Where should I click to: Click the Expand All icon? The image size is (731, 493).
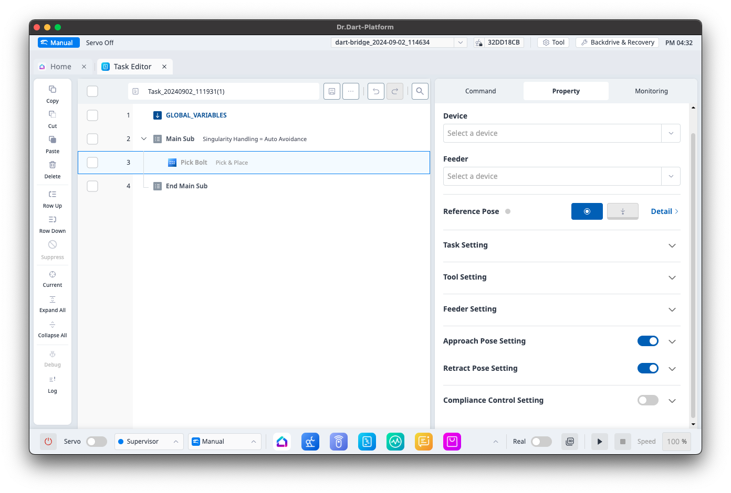click(53, 300)
